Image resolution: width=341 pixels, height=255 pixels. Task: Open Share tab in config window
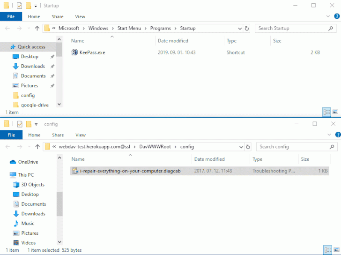pos(58,135)
